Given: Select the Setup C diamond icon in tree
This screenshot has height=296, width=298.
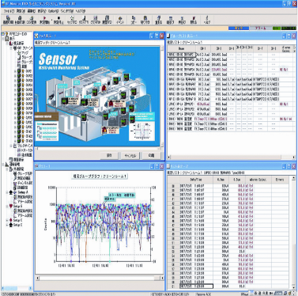Looking at the screenshot, I should (x=11, y=220).
